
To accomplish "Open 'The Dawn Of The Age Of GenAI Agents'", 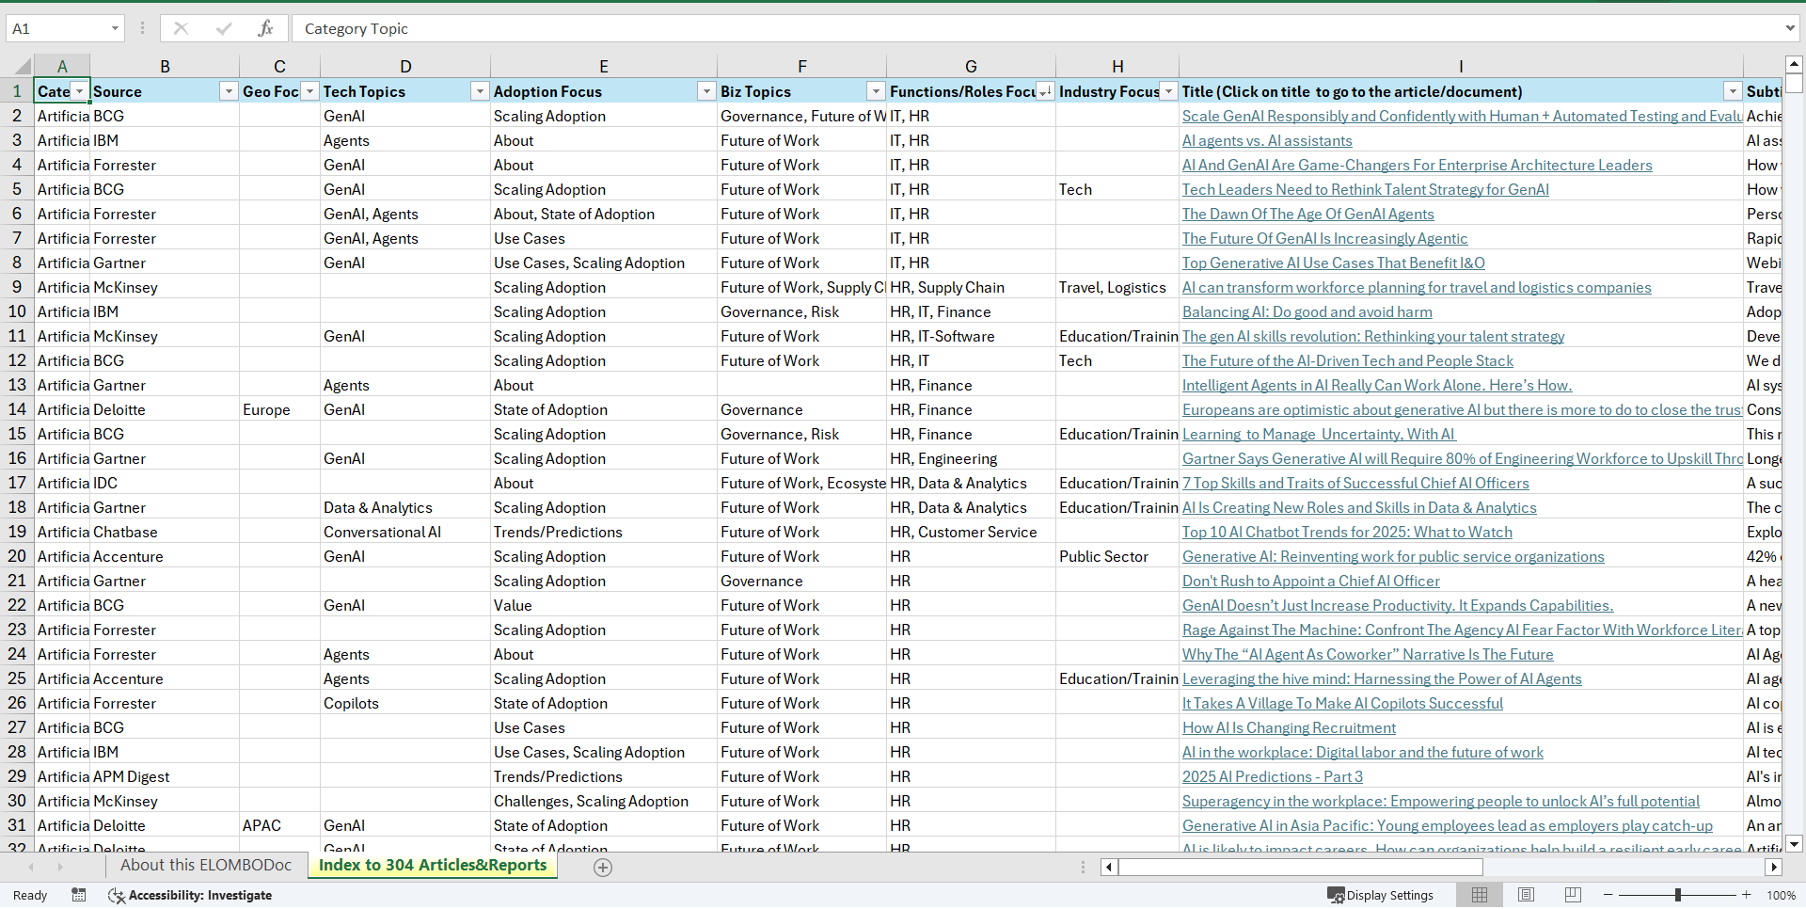I will [1307, 215].
